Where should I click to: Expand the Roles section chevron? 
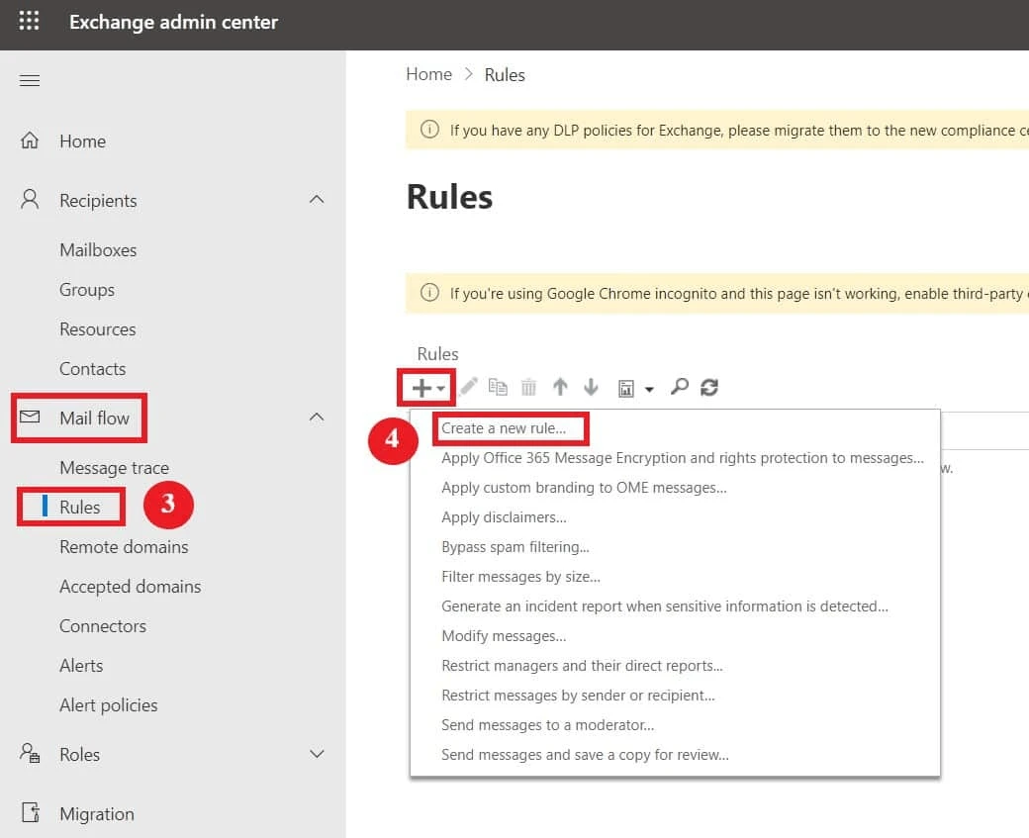click(317, 754)
